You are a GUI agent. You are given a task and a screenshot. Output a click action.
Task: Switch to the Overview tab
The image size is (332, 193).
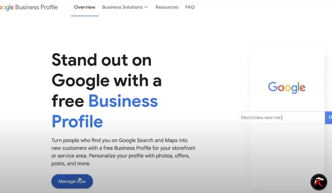[85, 7]
